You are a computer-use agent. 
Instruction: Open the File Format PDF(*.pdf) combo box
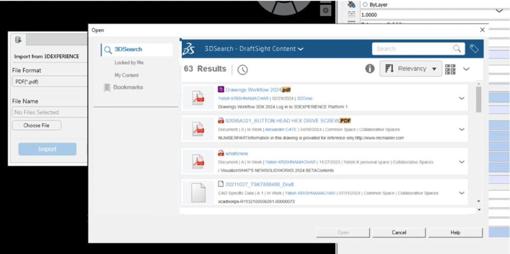coord(50,82)
